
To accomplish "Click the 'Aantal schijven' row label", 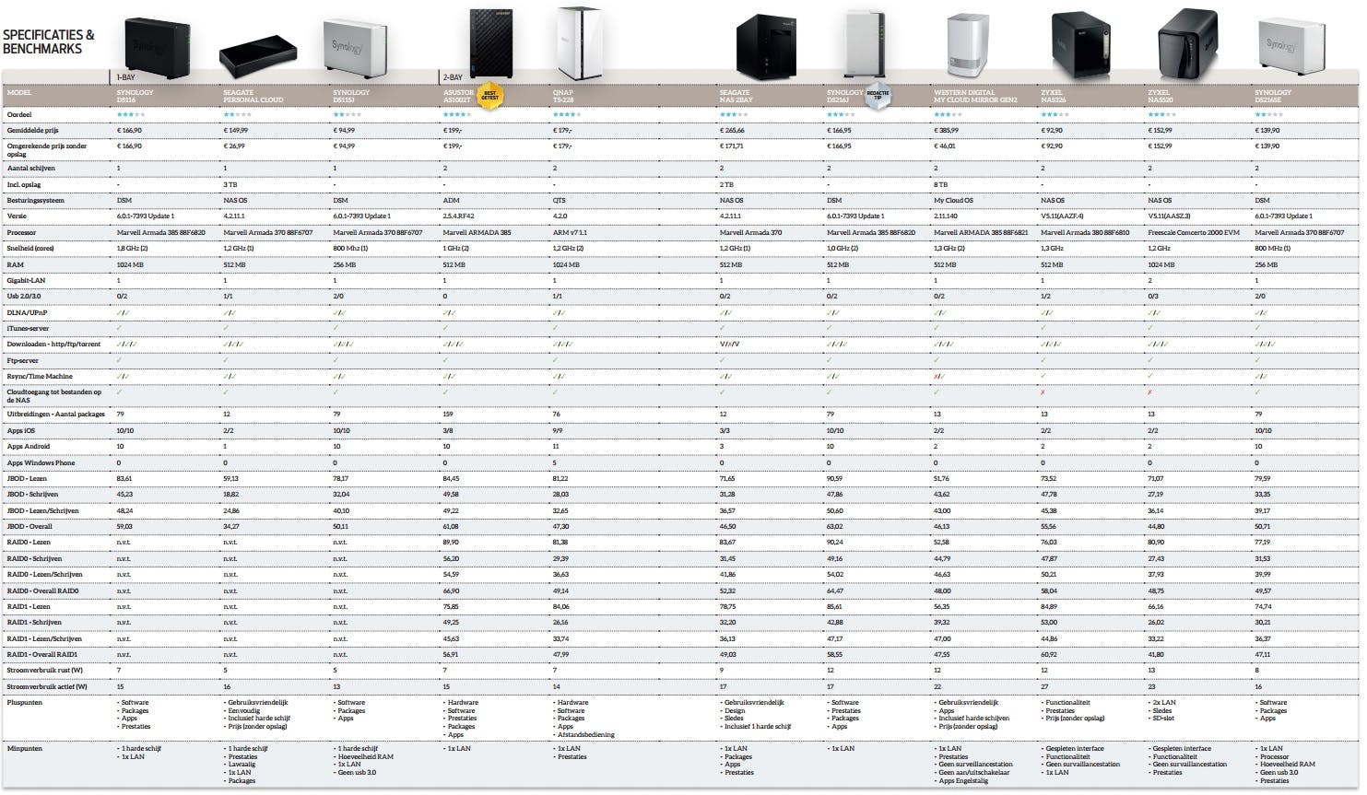I will point(30,169).
